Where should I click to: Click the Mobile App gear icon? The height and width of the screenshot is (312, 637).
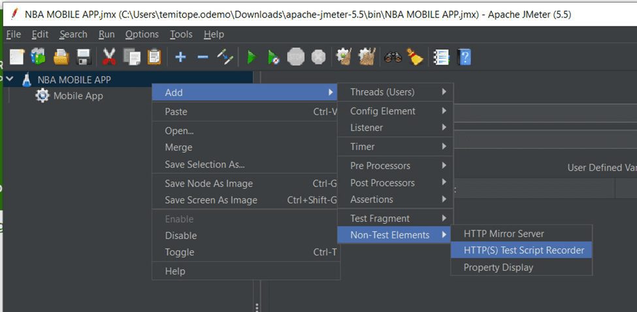tap(42, 96)
